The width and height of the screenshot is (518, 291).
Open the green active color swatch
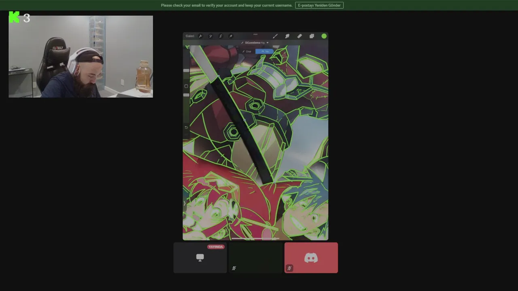coord(324,36)
